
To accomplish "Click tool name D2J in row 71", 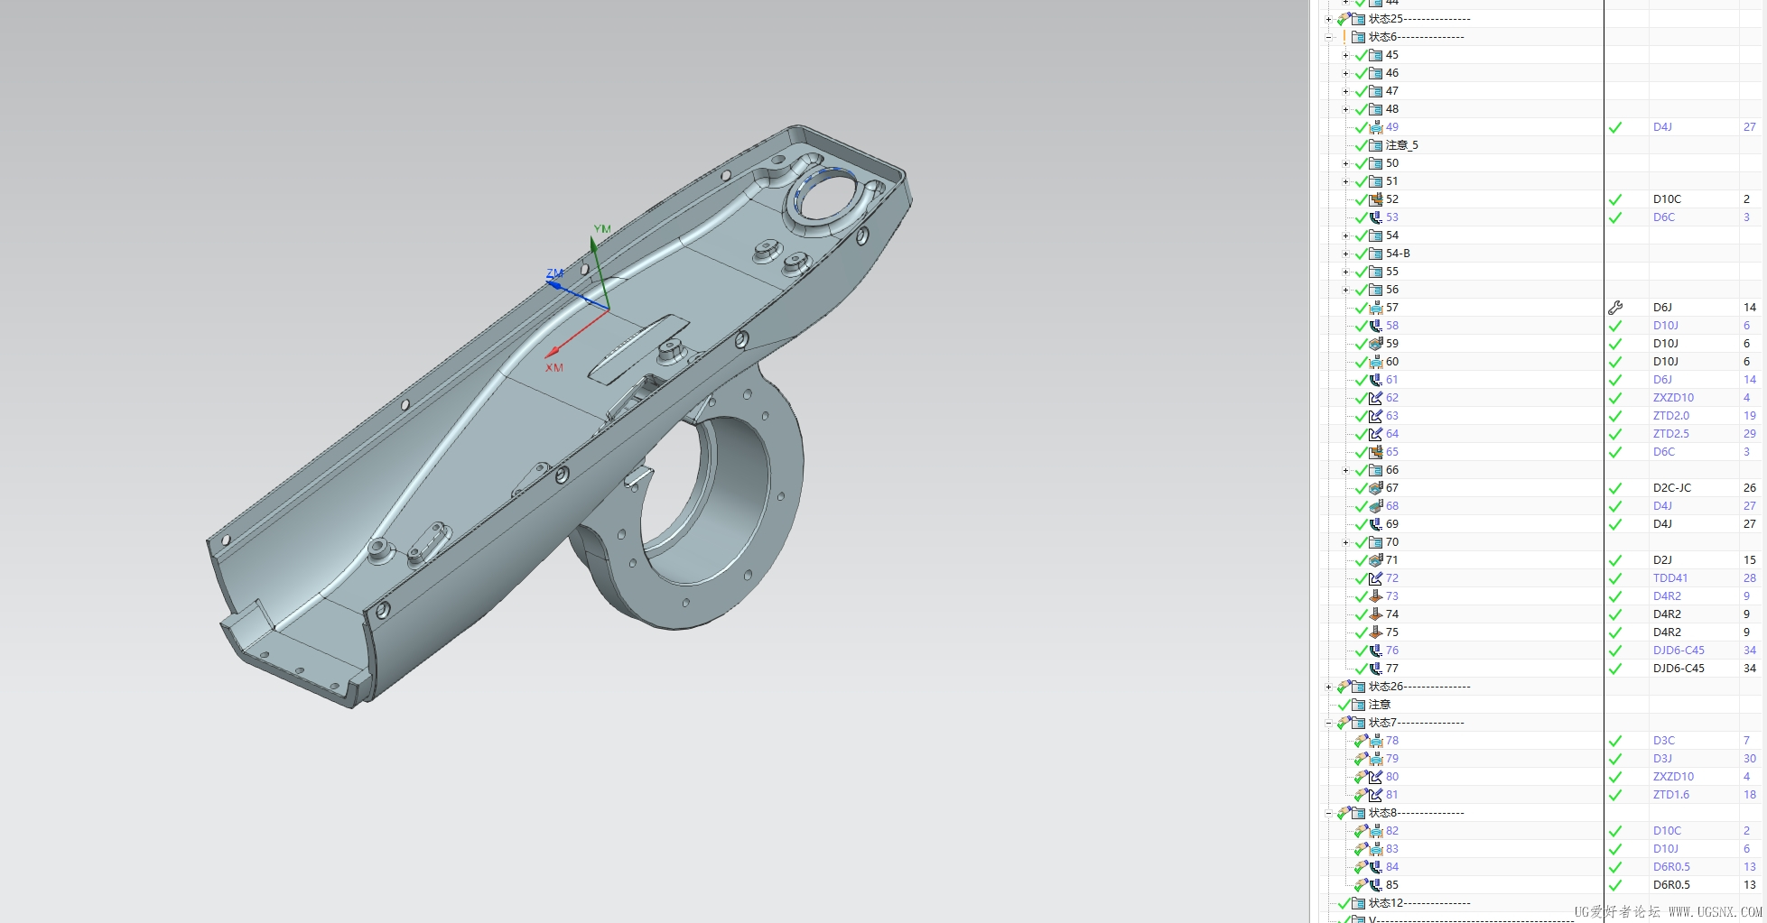I will click(x=1662, y=560).
